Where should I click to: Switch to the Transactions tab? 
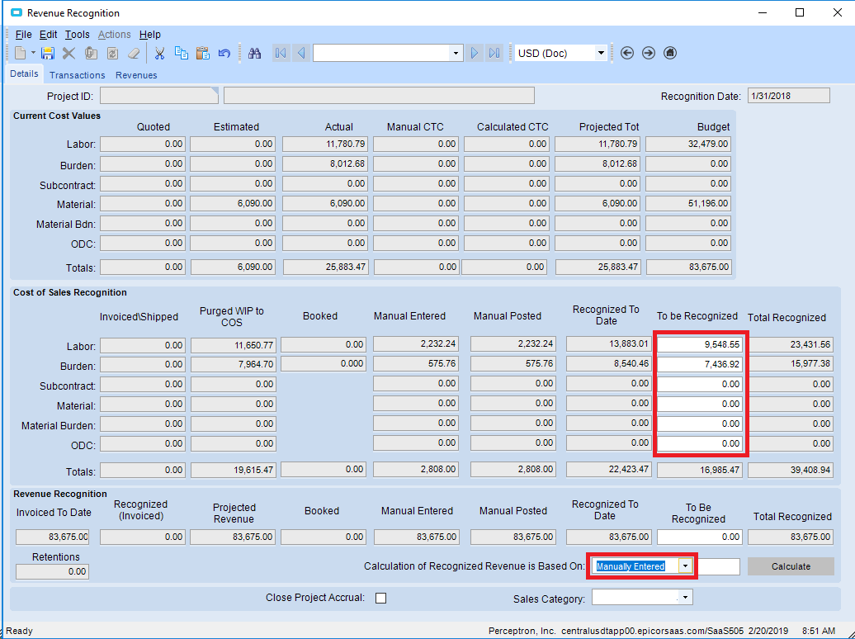click(x=77, y=75)
